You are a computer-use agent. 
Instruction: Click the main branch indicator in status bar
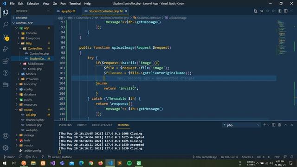tap(9, 157)
